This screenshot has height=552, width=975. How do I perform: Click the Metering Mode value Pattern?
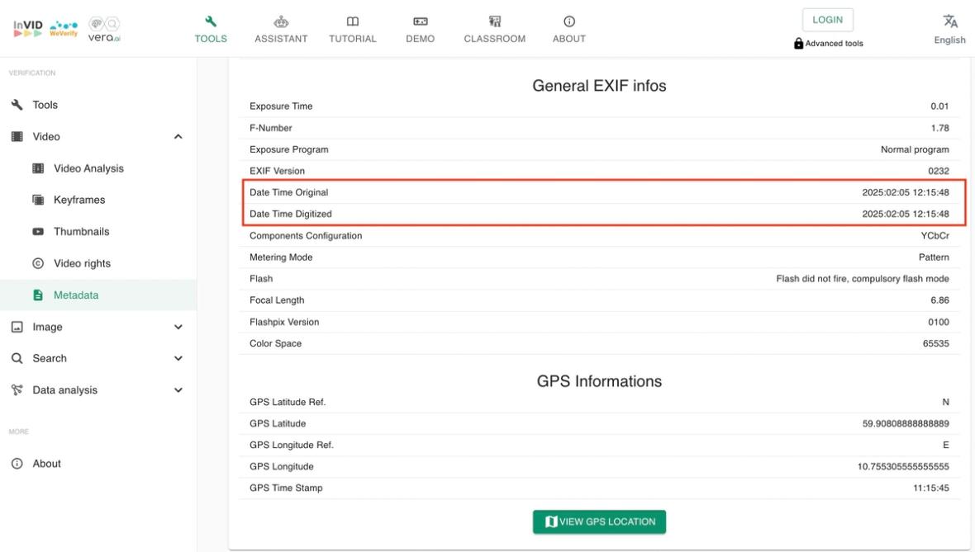click(x=934, y=257)
